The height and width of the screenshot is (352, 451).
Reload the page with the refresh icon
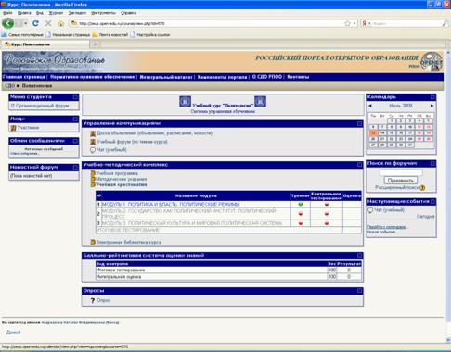(36, 23)
